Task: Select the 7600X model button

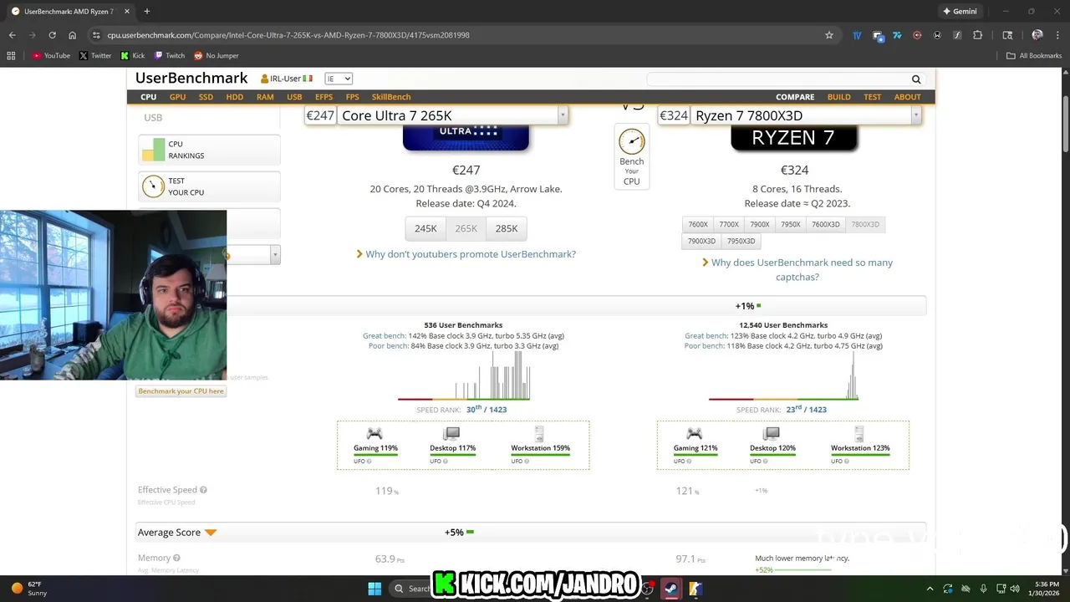Action: 698,224
